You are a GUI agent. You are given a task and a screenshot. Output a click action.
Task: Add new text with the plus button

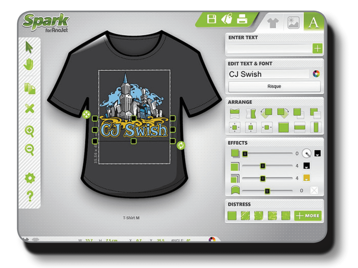[x=318, y=48]
